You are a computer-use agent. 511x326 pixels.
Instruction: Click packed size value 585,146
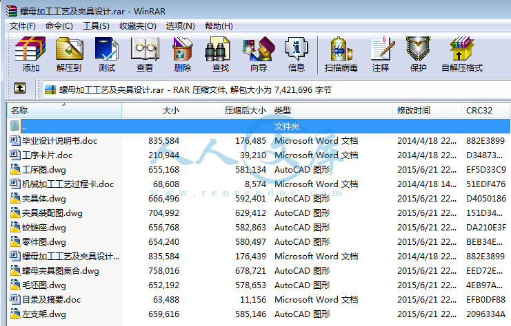click(250, 314)
